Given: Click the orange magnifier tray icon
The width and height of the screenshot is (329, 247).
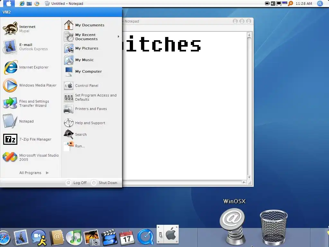Looking at the screenshot, I should click(x=290, y=3).
